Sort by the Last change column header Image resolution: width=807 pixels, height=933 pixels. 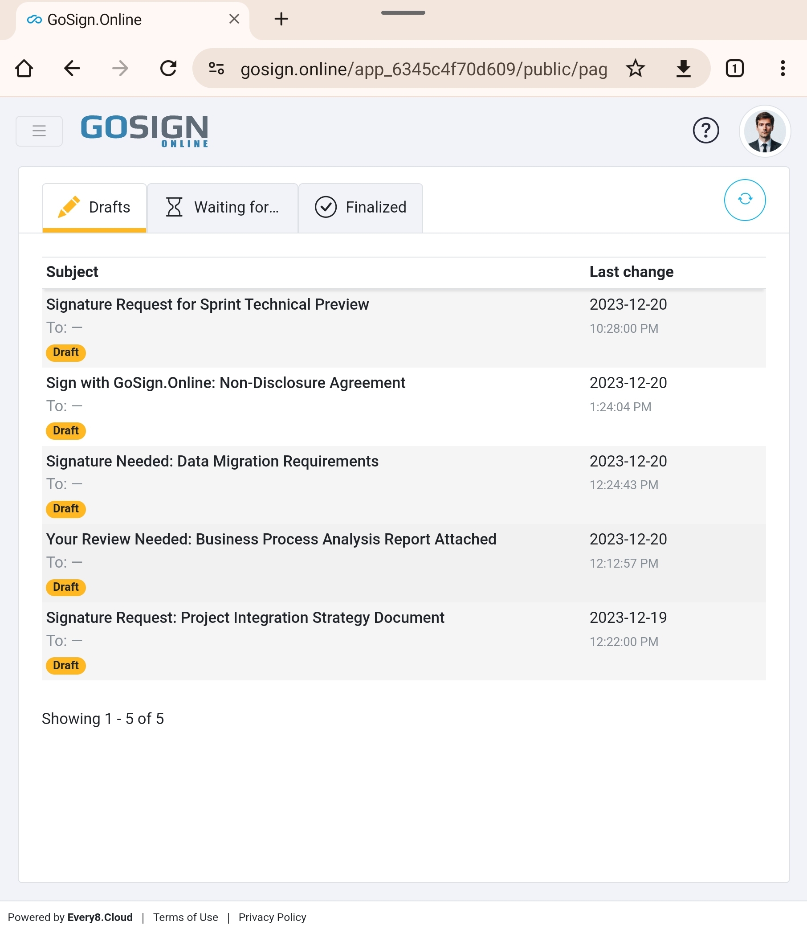(631, 272)
